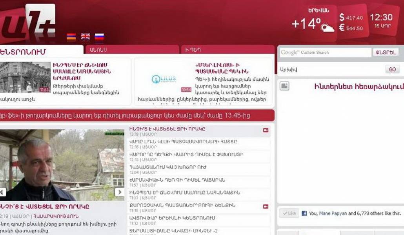Advance the slideshow with the right arrow
Screen dimensions: 404x235
point(119,192)
